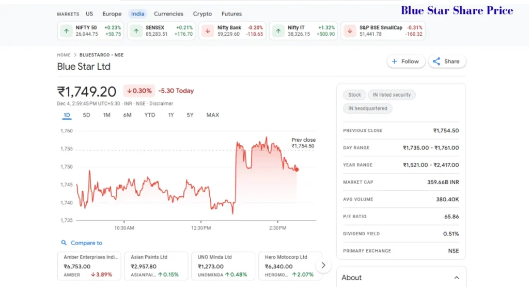Click the 0.30% change badge
The height and width of the screenshot is (287, 529).
139,91
